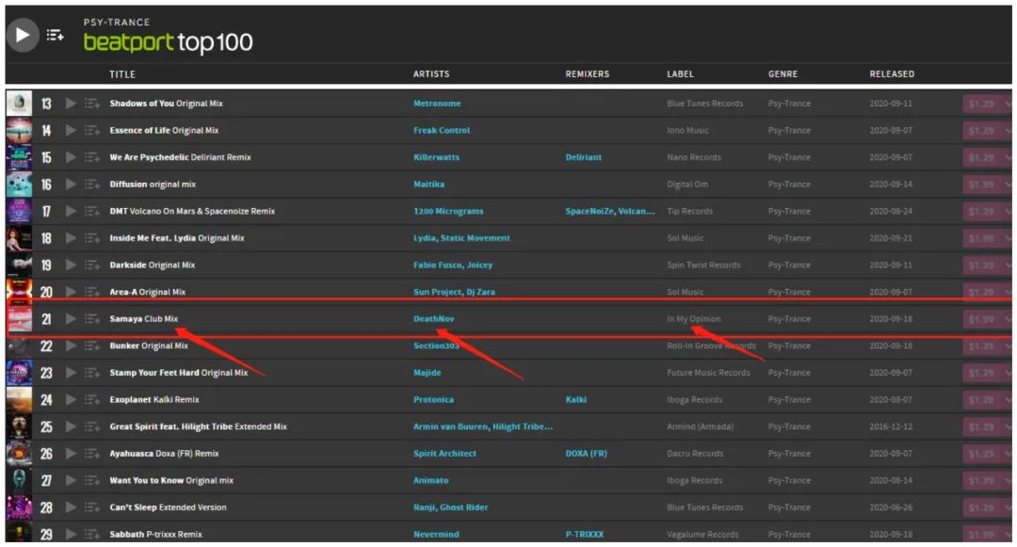
Task: Open Diffusion track artwork thumbnail
Action: (x=19, y=185)
